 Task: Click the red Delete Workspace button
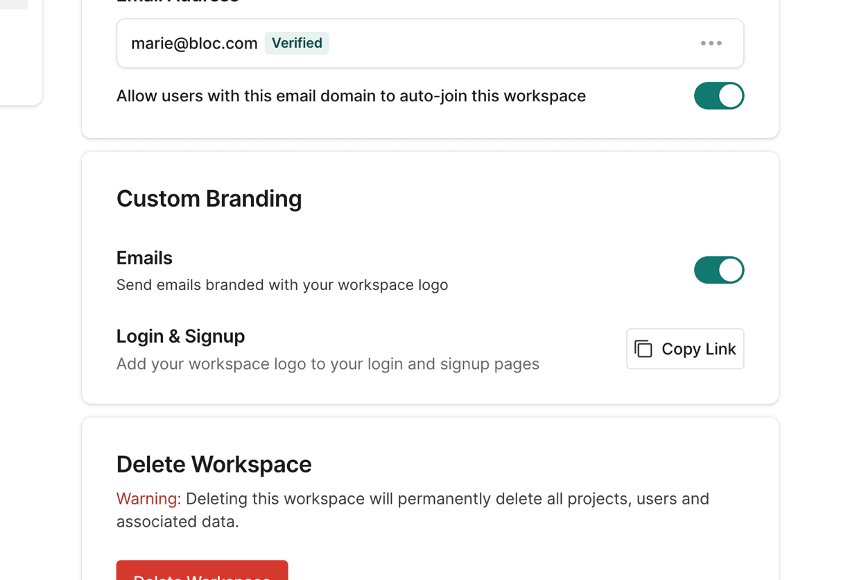pos(202,571)
